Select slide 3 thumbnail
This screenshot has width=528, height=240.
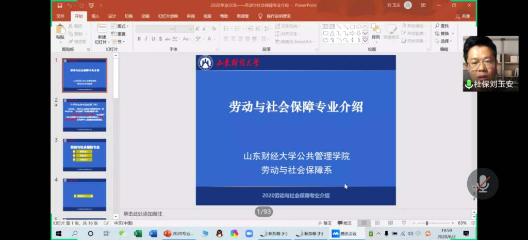(x=85, y=155)
